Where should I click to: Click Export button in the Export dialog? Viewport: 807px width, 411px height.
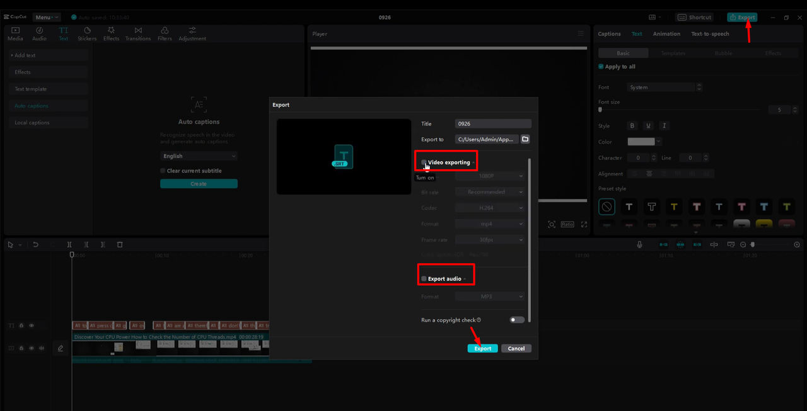[483, 348]
